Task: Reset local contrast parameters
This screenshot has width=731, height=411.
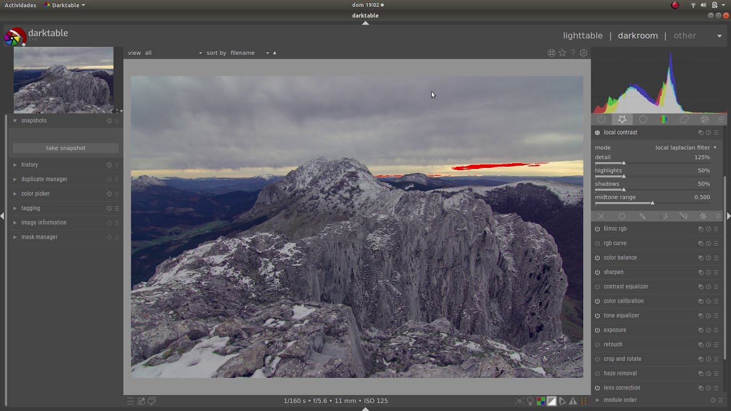Action: coord(708,132)
